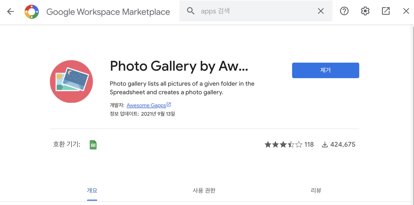
Task: Click the 118 reviews count
Action: (x=309, y=145)
